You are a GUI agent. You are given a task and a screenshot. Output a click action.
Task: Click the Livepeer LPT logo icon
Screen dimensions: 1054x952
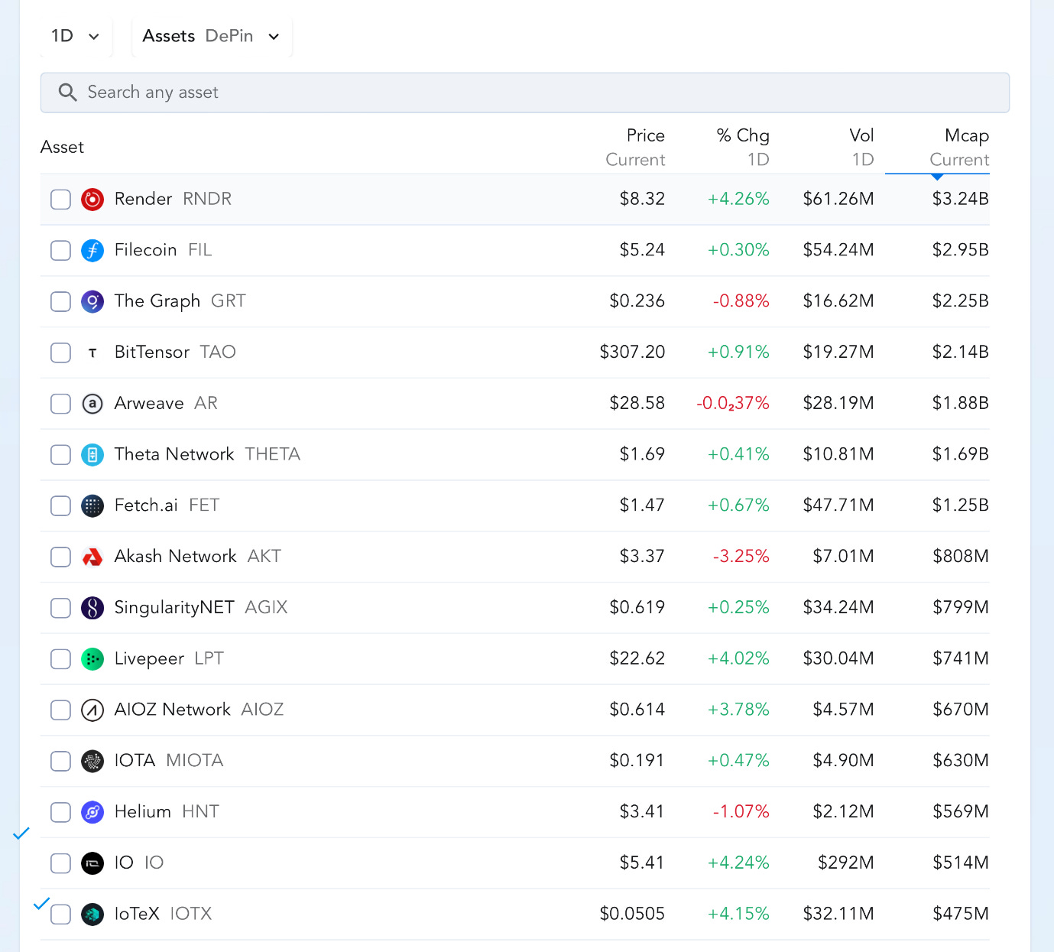pos(92,659)
